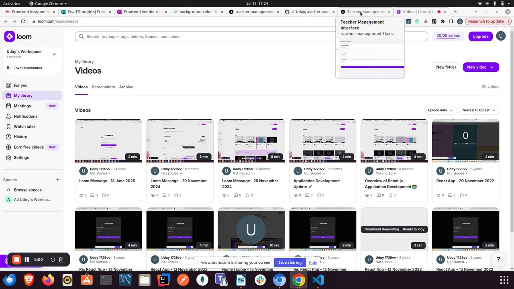Open All Uday's Workspace space

click(32, 199)
